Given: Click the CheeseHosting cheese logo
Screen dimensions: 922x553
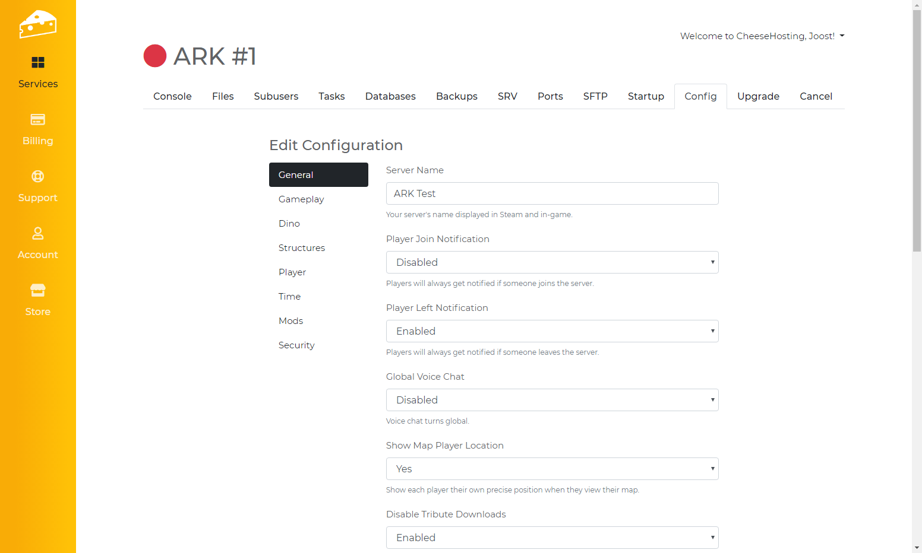Looking at the screenshot, I should click(37, 24).
